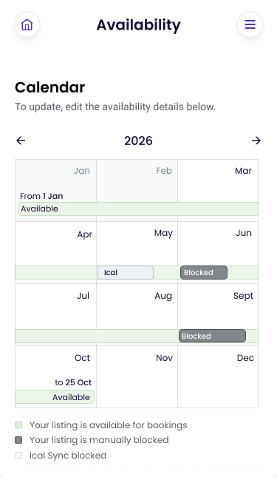Open the home icon button
The image size is (277, 477).
(27, 24)
